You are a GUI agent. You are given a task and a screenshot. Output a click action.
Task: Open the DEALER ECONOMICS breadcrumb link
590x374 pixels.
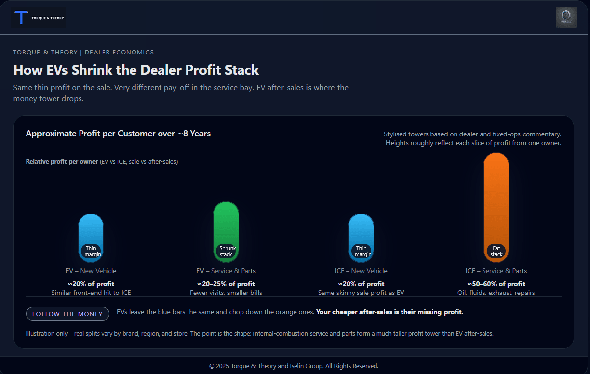[x=119, y=52]
